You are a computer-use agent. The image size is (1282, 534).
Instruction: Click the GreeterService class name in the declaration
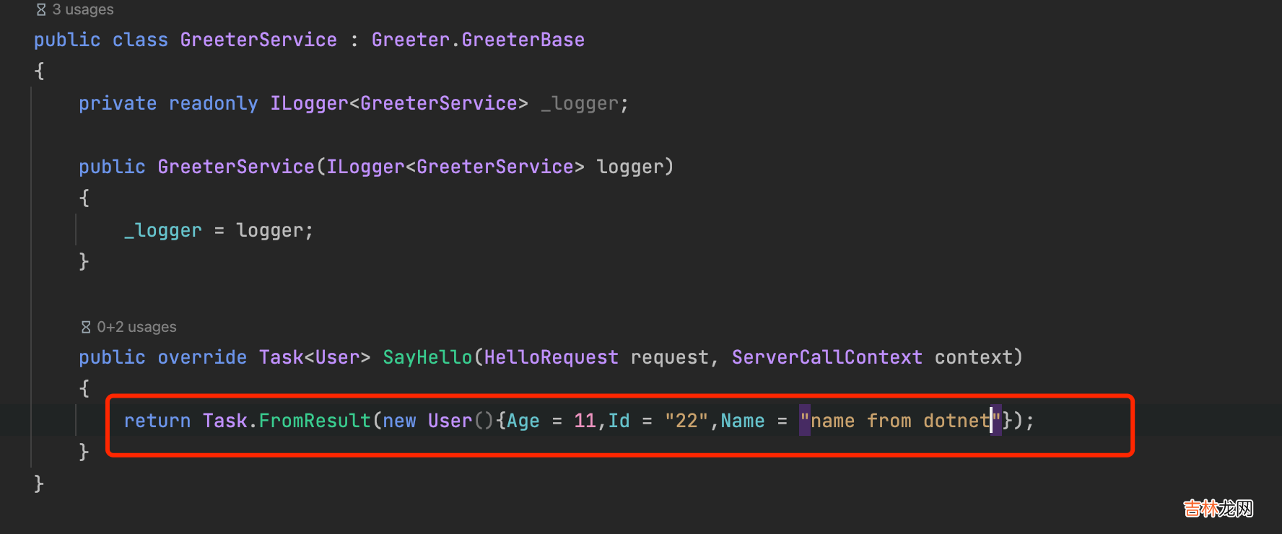258,40
